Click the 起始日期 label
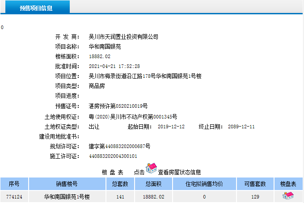 click(x=139, y=127)
